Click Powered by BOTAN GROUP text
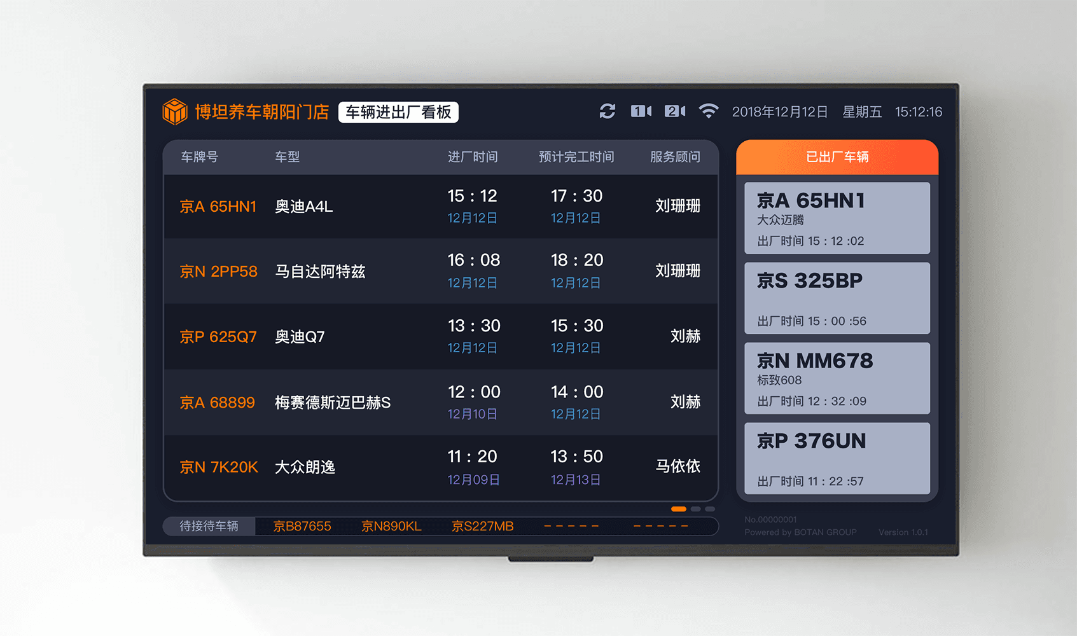This screenshot has width=1077, height=636. 800,532
